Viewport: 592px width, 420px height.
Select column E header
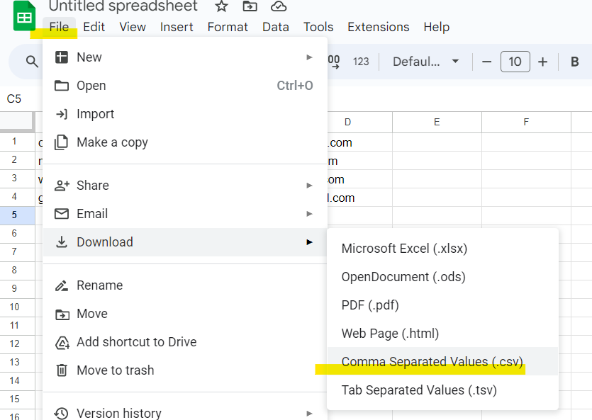pyautogui.click(x=437, y=122)
